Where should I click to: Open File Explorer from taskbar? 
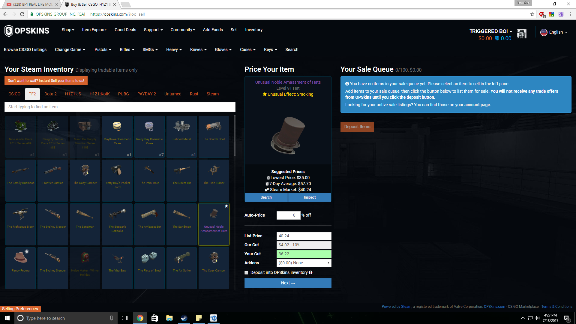[169, 318]
